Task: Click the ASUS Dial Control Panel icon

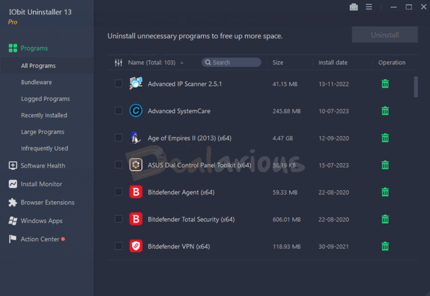Action: [136, 165]
